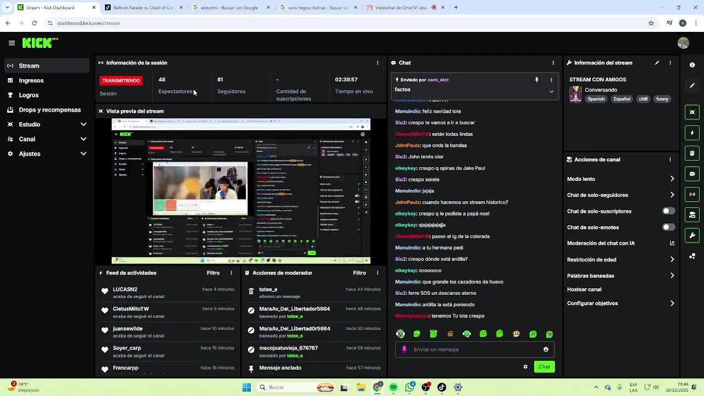The height and width of the screenshot is (396, 704).
Task: Pick the red mushroom emote
Action: pos(516,334)
